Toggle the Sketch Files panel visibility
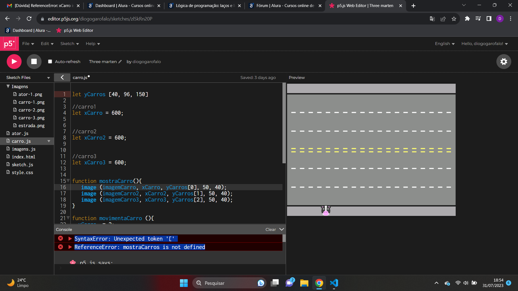 pos(62,77)
